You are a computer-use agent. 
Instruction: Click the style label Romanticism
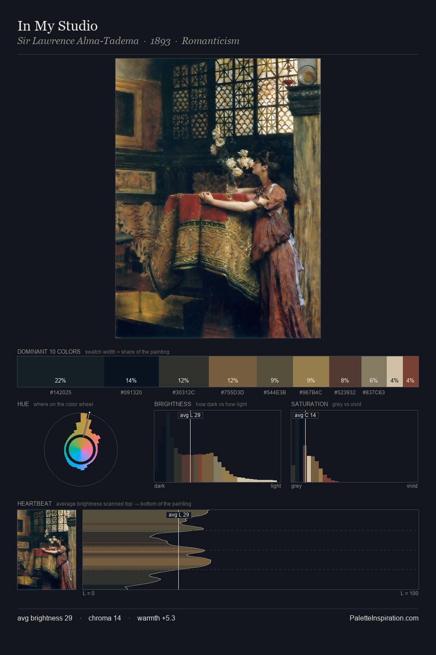[x=211, y=41]
